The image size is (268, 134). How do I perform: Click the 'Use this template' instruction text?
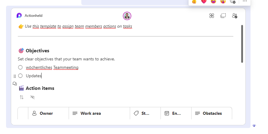click(x=79, y=26)
